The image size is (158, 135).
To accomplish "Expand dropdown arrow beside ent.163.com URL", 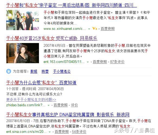I will click(x=88, y=62).
